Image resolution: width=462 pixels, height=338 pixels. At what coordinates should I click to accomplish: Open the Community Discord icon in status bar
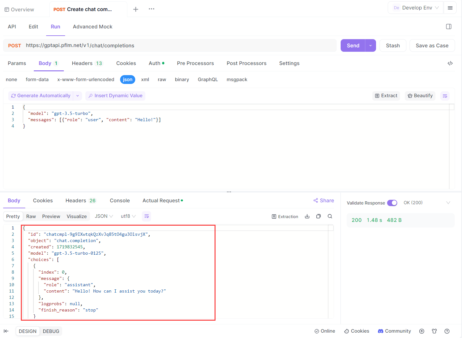[381, 331]
